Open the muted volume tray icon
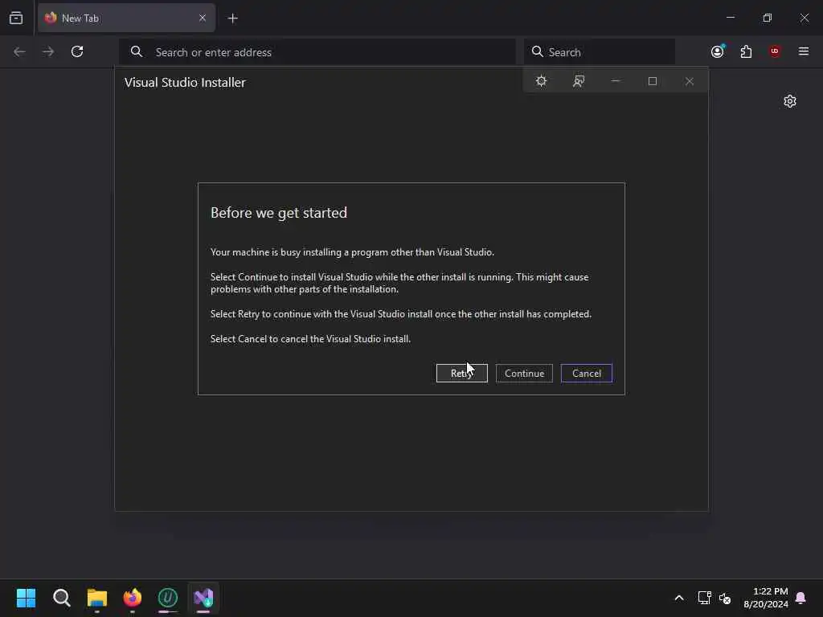The width and height of the screenshot is (823, 617). [x=725, y=598]
